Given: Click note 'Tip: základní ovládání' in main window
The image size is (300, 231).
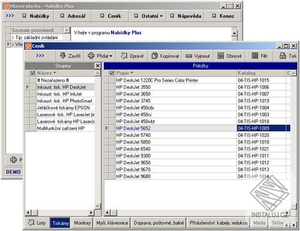Looking at the screenshot, I should coord(37,37).
